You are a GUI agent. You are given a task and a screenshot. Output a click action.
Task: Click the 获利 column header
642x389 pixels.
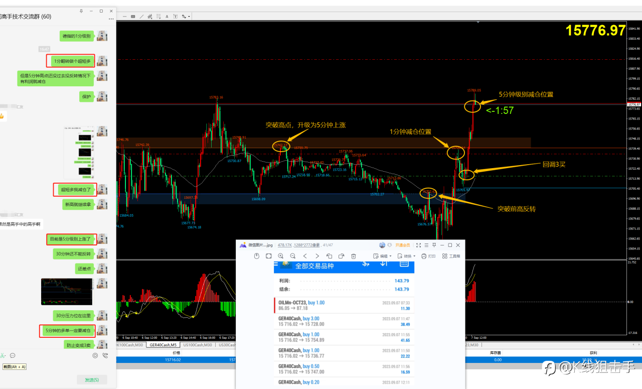coord(593,353)
